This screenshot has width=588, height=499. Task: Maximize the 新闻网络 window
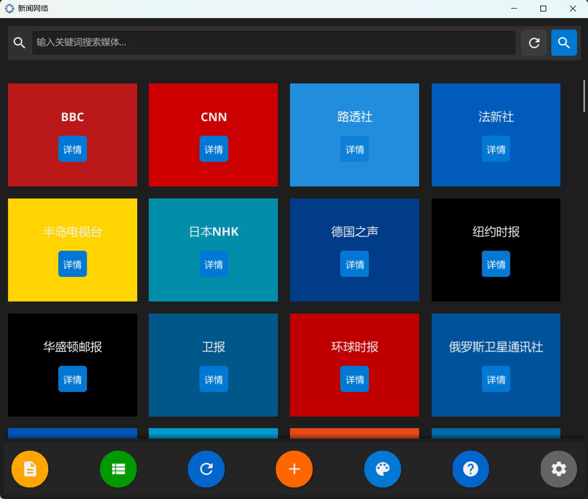tap(543, 8)
